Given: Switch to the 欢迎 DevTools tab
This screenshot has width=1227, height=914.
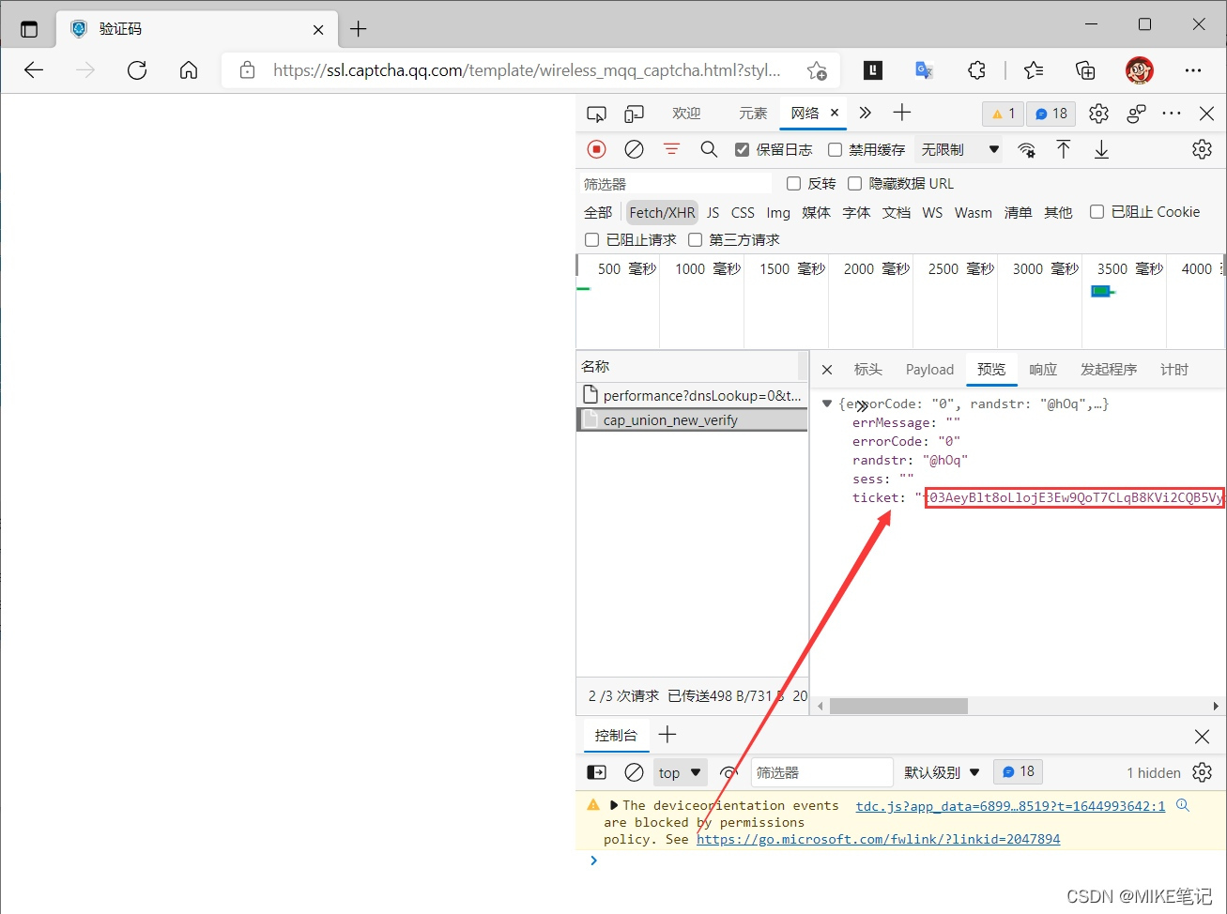Looking at the screenshot, I should (686, 114).
